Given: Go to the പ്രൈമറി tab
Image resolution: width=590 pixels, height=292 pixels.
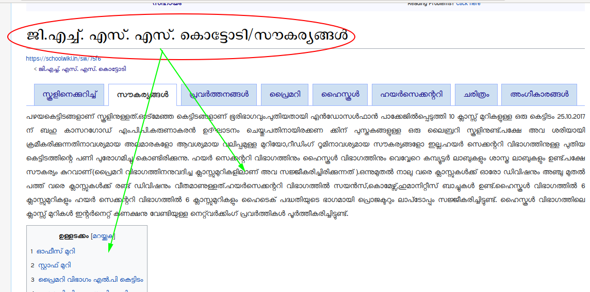Looking at the screenshot, I should (284, 95).
